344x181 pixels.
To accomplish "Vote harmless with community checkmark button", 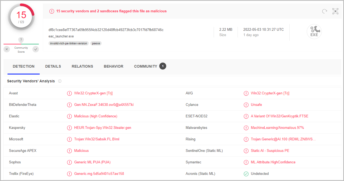I will pyautogui.click(x=36, y=49).
